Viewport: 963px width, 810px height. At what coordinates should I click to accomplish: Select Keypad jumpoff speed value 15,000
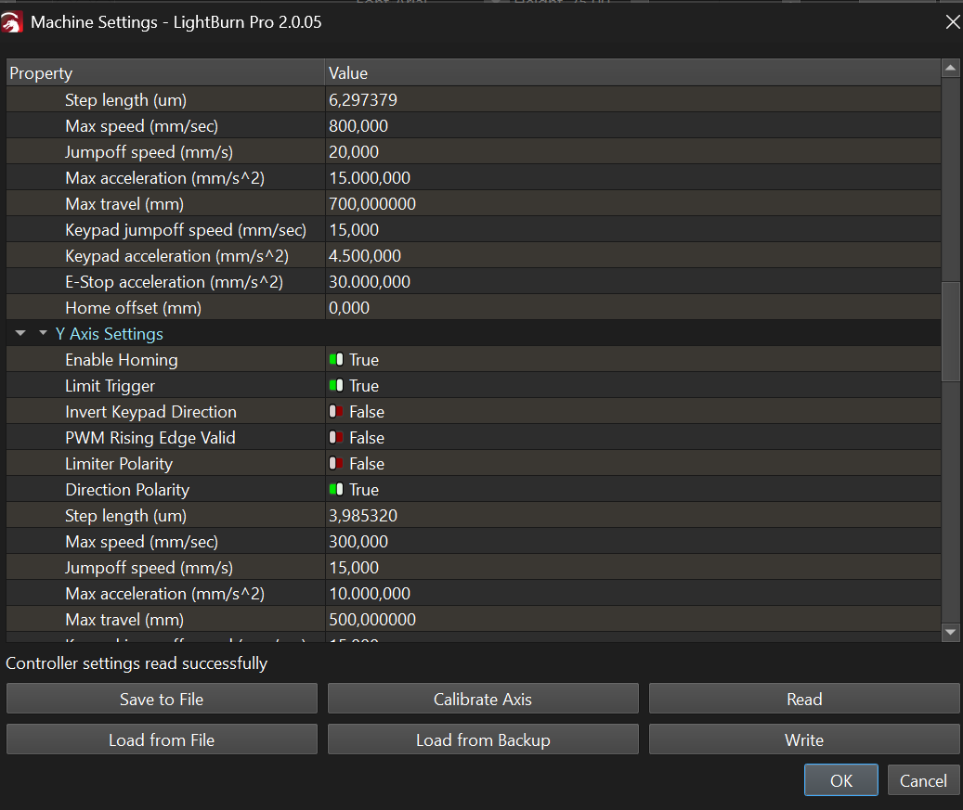354,229
